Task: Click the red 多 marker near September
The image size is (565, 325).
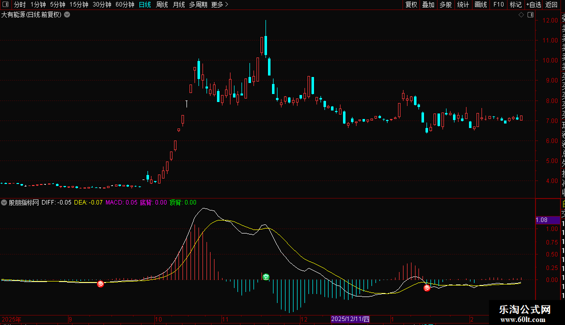Action: point(100,284)
